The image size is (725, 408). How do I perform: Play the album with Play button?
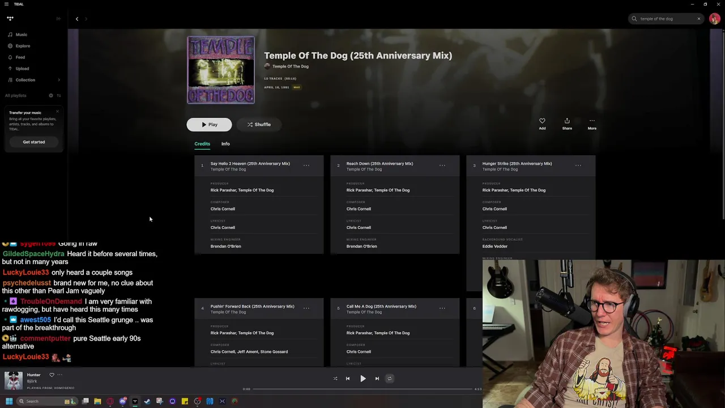[209, 125]
